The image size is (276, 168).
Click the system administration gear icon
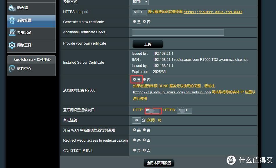12,20
